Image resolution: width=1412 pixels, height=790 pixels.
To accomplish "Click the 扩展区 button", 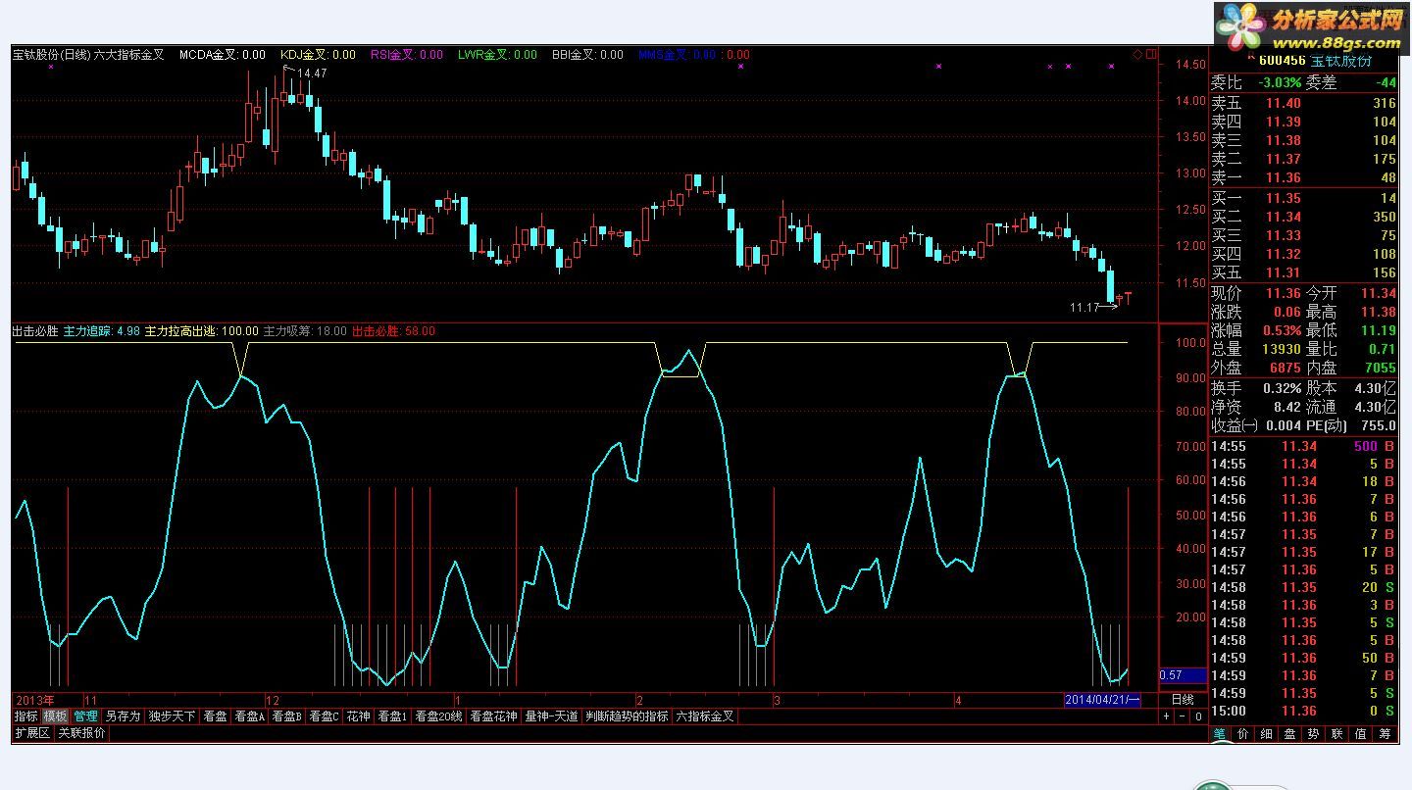I will 32,732.
